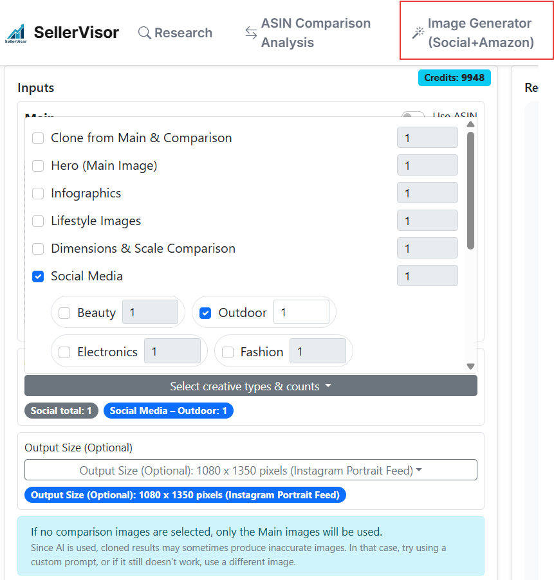Open the ASIN Comparison Analysis tab
The image size is (554, 580).
click(315, 33)
